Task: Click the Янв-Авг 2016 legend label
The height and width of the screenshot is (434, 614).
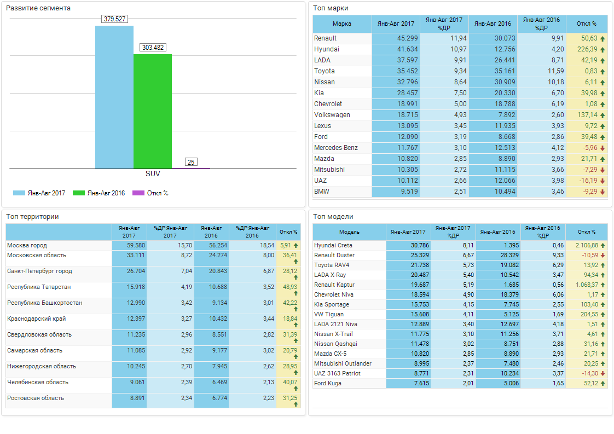Action: coord(106,193)
